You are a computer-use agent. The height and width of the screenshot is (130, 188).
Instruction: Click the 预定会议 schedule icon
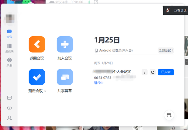pos(37,77)
